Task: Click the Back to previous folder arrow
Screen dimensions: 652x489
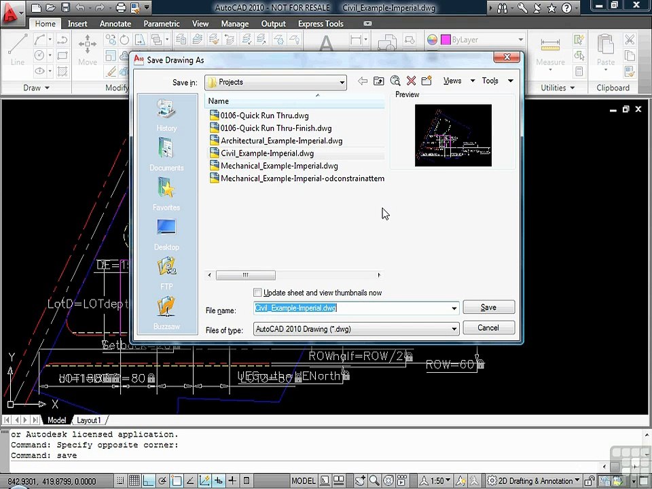Action: pos(363,81)
